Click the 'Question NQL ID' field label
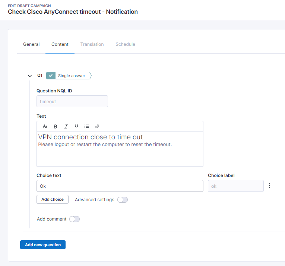 54,91
